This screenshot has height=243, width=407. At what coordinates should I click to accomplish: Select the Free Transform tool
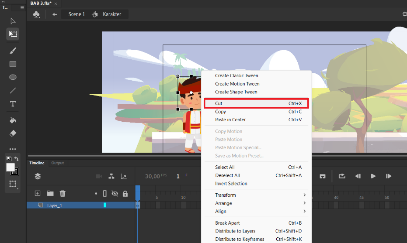(x=13, y=34)
